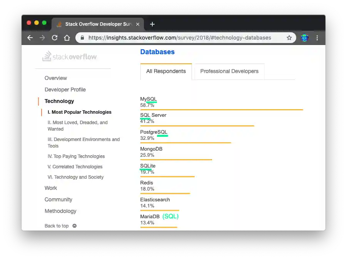Click the Elasticsearch label
The height and width of the screenshot is (259, 347).
pos(155,199)
